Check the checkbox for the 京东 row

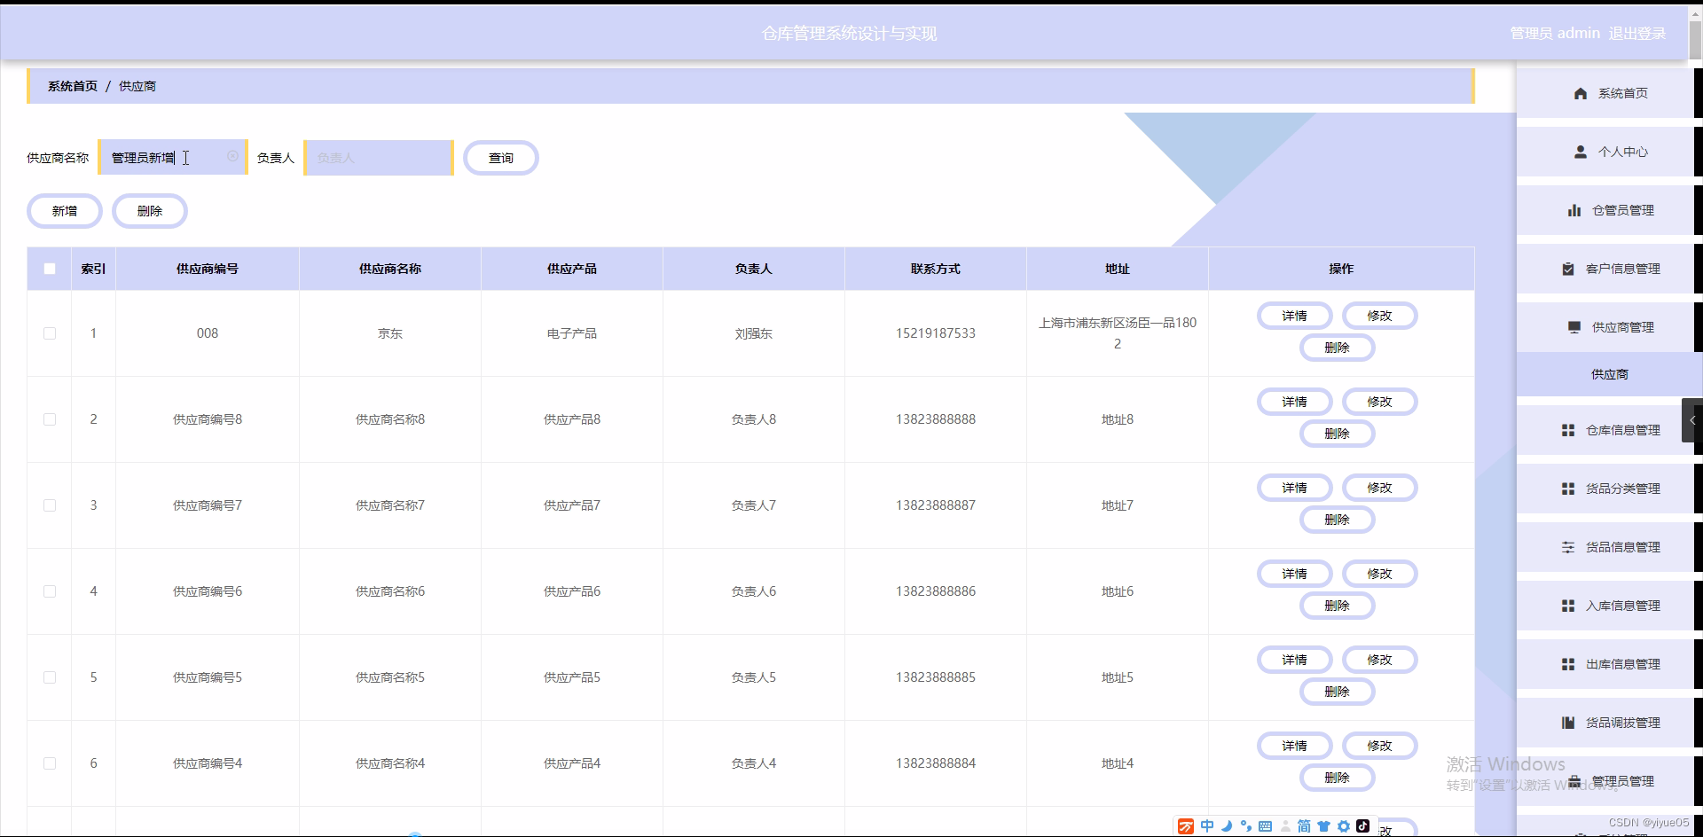pyautogui.click(x=49, y=333)
